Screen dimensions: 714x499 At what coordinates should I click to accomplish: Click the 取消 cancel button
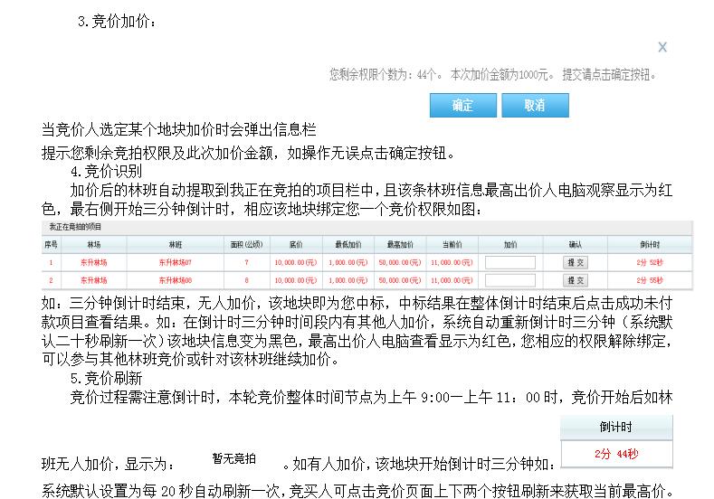[x=535, y=106]
